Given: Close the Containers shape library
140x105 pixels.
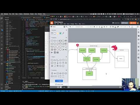Looking at the screenshot, I should click(66, 70).
